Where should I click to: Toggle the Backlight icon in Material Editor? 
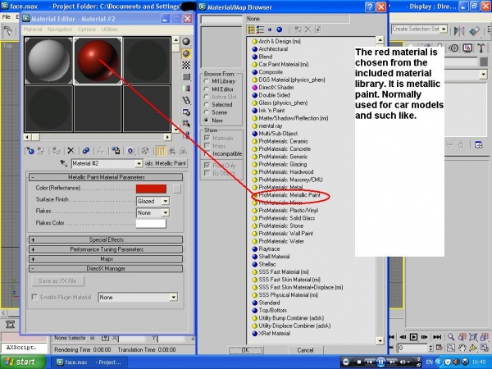coord(186,53)
